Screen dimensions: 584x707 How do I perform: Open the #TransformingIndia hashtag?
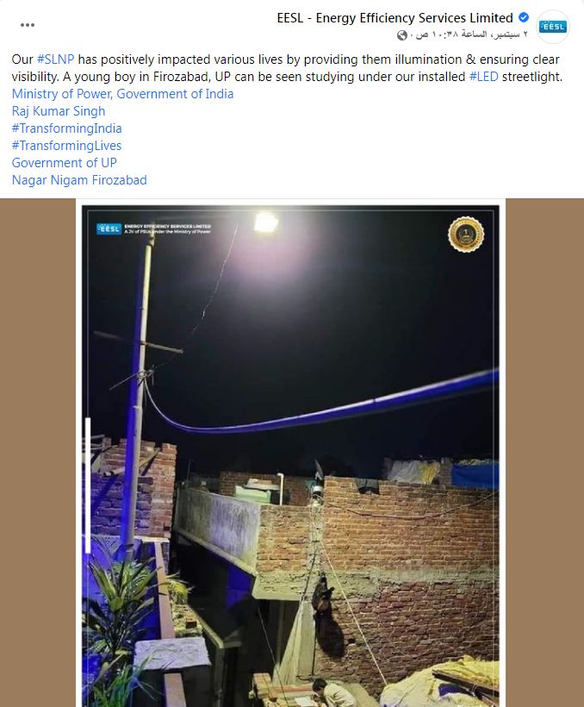pyautogui.click(x=66, y=128)
